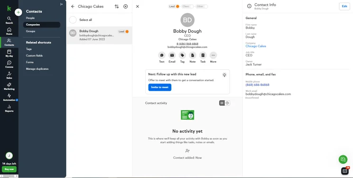
Task: Click the CEO job title value
Action: coord(249,55)
